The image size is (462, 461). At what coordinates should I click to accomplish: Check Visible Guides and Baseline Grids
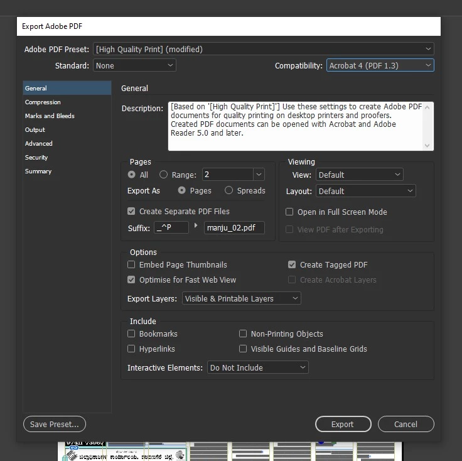point(243,349)
